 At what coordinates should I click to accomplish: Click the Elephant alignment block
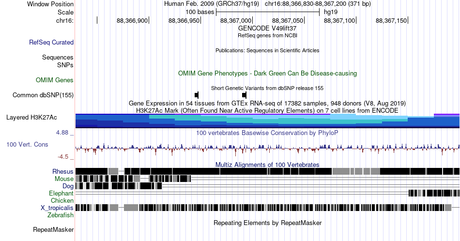pyautogui.click(x=434, y=193)
